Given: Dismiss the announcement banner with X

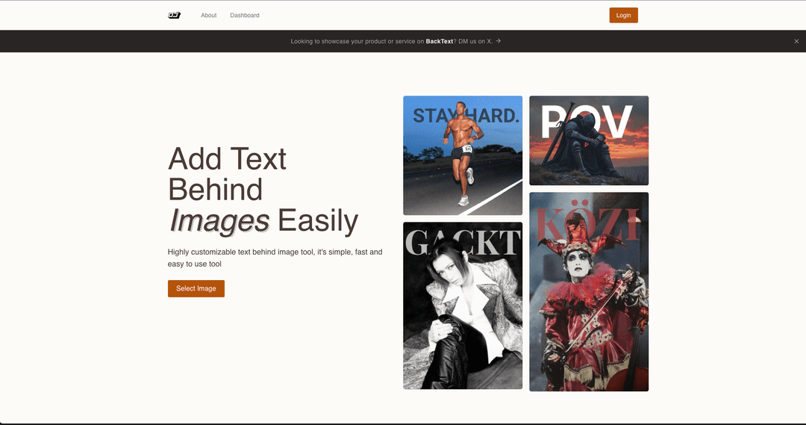Looking at the screenshot, I should point(796,42).
